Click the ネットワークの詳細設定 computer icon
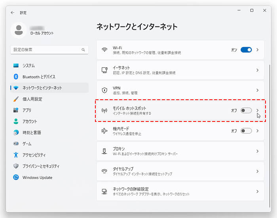The height and width of the screenshot is (218, 277). 104,191
